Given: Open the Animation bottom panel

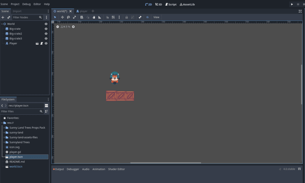Looking at the screenshot, I should [x=99, y=169].
